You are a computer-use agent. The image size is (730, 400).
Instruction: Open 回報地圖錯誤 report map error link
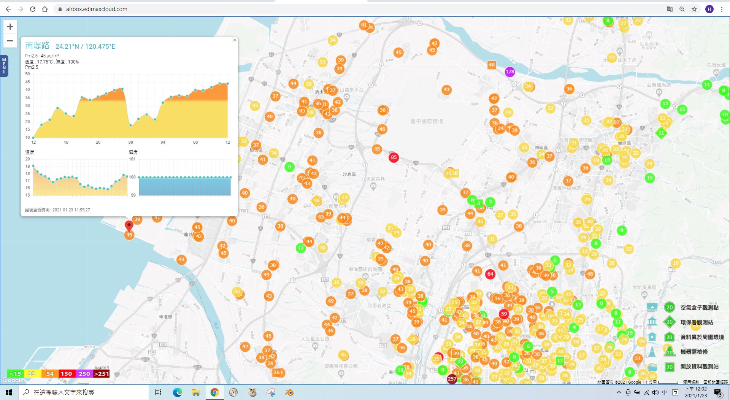click(x=716, y=382)
